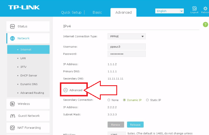The image size is (209, 135).
Task: Select None for Secondary Connection
Action: [x=109, y=100]
